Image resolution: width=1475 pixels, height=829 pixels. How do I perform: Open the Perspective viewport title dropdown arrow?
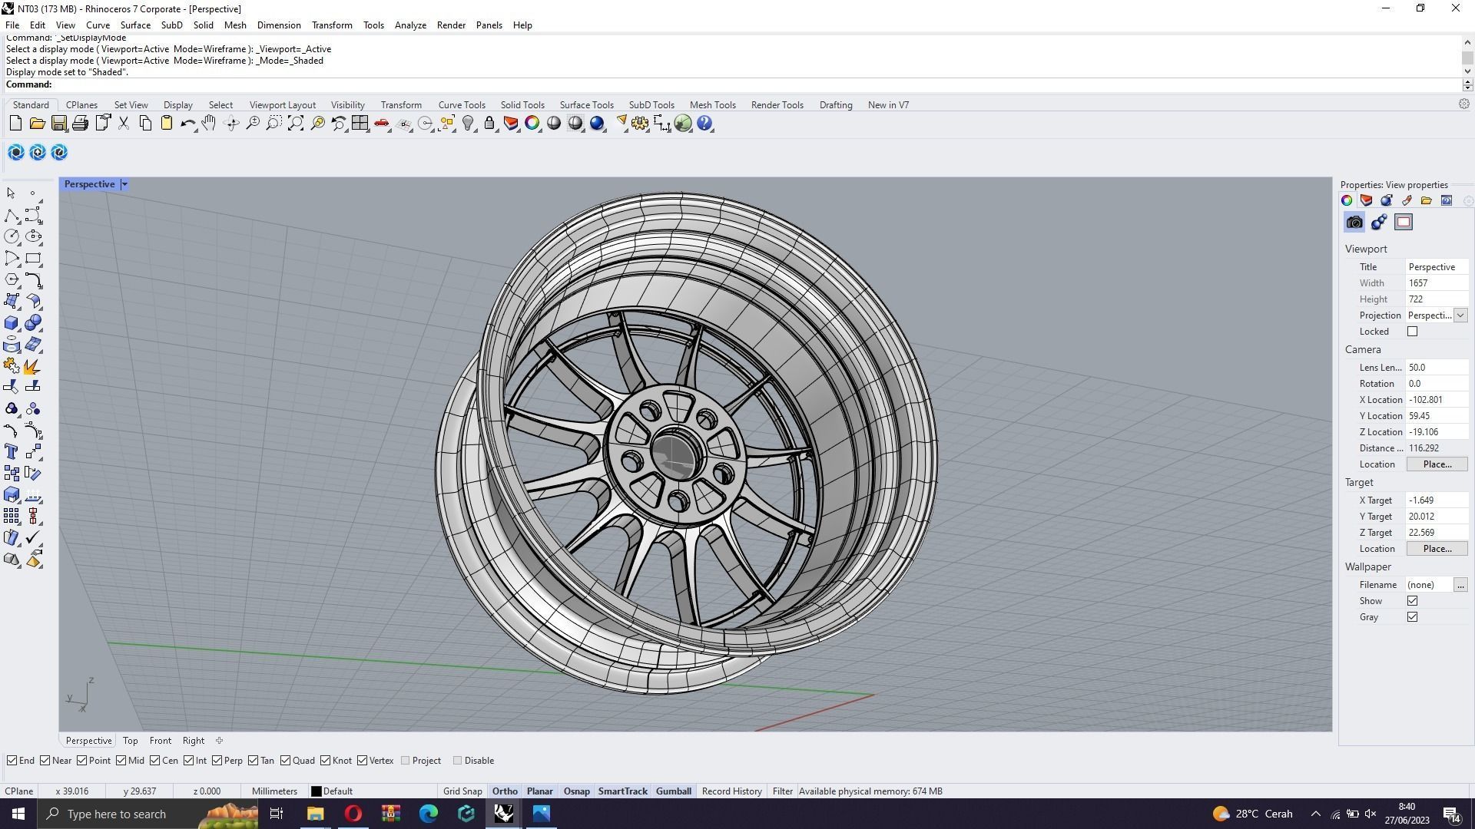[x=124, y=184]
